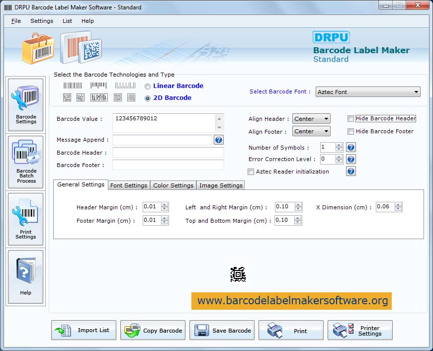This screenshot has width=433, height=351.
Task: Increase X Dimension value spinner
Action: tap(398, 205)
